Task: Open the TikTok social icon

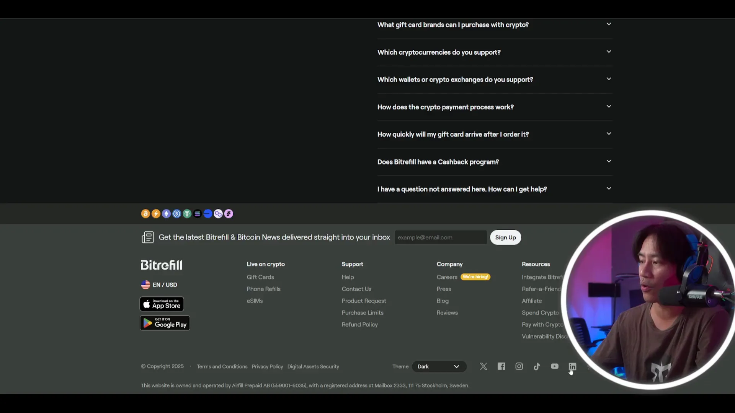Action: coord(537,366)
